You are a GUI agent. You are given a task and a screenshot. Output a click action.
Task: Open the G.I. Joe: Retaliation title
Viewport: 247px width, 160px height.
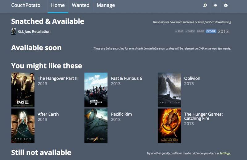[34, 31]
